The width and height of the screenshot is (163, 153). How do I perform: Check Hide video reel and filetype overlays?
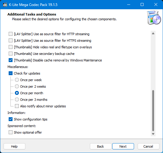10,47
